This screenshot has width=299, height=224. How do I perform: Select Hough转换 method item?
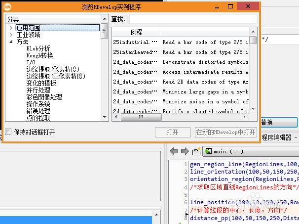(39, 55)
